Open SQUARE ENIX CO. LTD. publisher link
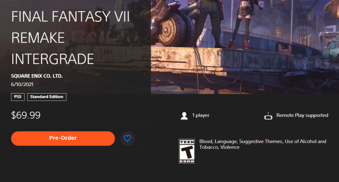The image size is (339, 182). click(x=37, y=76)
